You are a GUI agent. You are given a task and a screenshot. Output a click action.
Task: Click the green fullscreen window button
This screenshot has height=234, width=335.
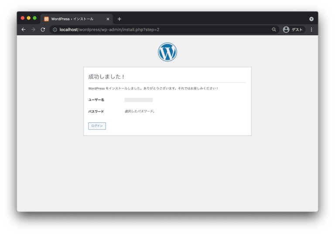34,18
